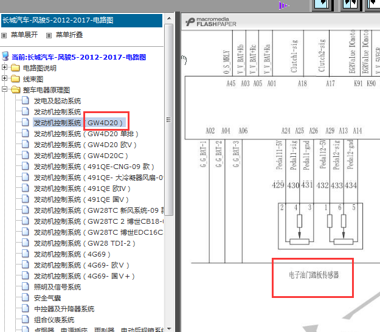Open 发动机控制系统 (GW4D20 欧V)

pyautogui.click(x=85, y=145)
